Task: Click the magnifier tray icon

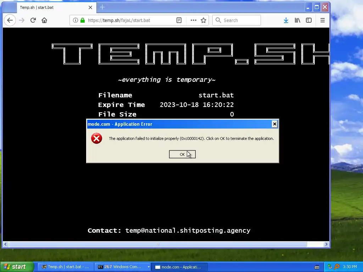Action: pyautogui.click(x=337, y=267)
